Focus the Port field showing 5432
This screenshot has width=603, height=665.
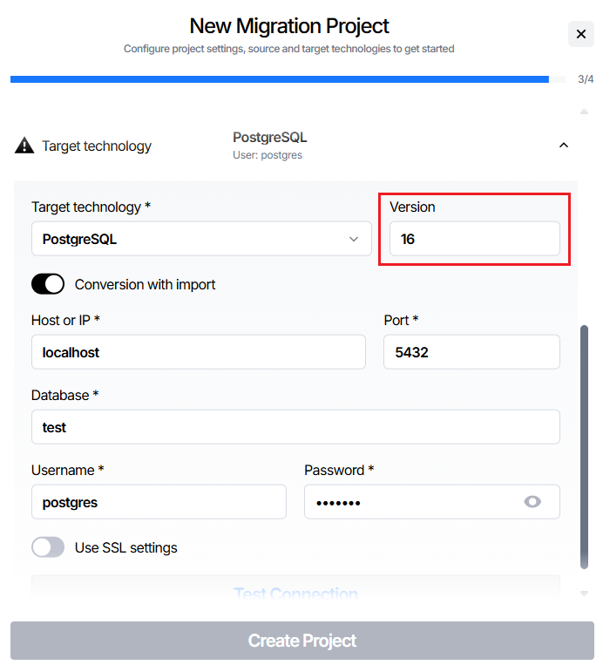tap(471, 352)
